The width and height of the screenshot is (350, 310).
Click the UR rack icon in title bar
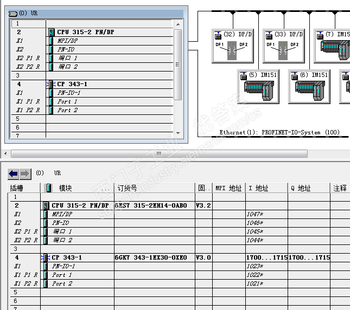pyautogui.click(x=12, y=14)
